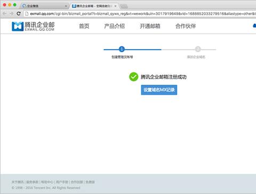Switch to the 企业微信 browser tab
256x194 pixels.
point(44,6)
